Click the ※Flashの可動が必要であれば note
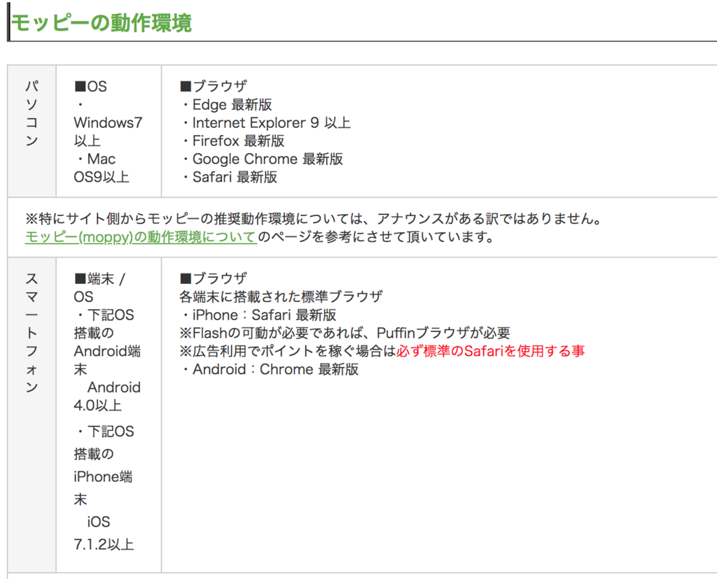Viewport: 717px width, 579px height. click(x=344, y=333)
